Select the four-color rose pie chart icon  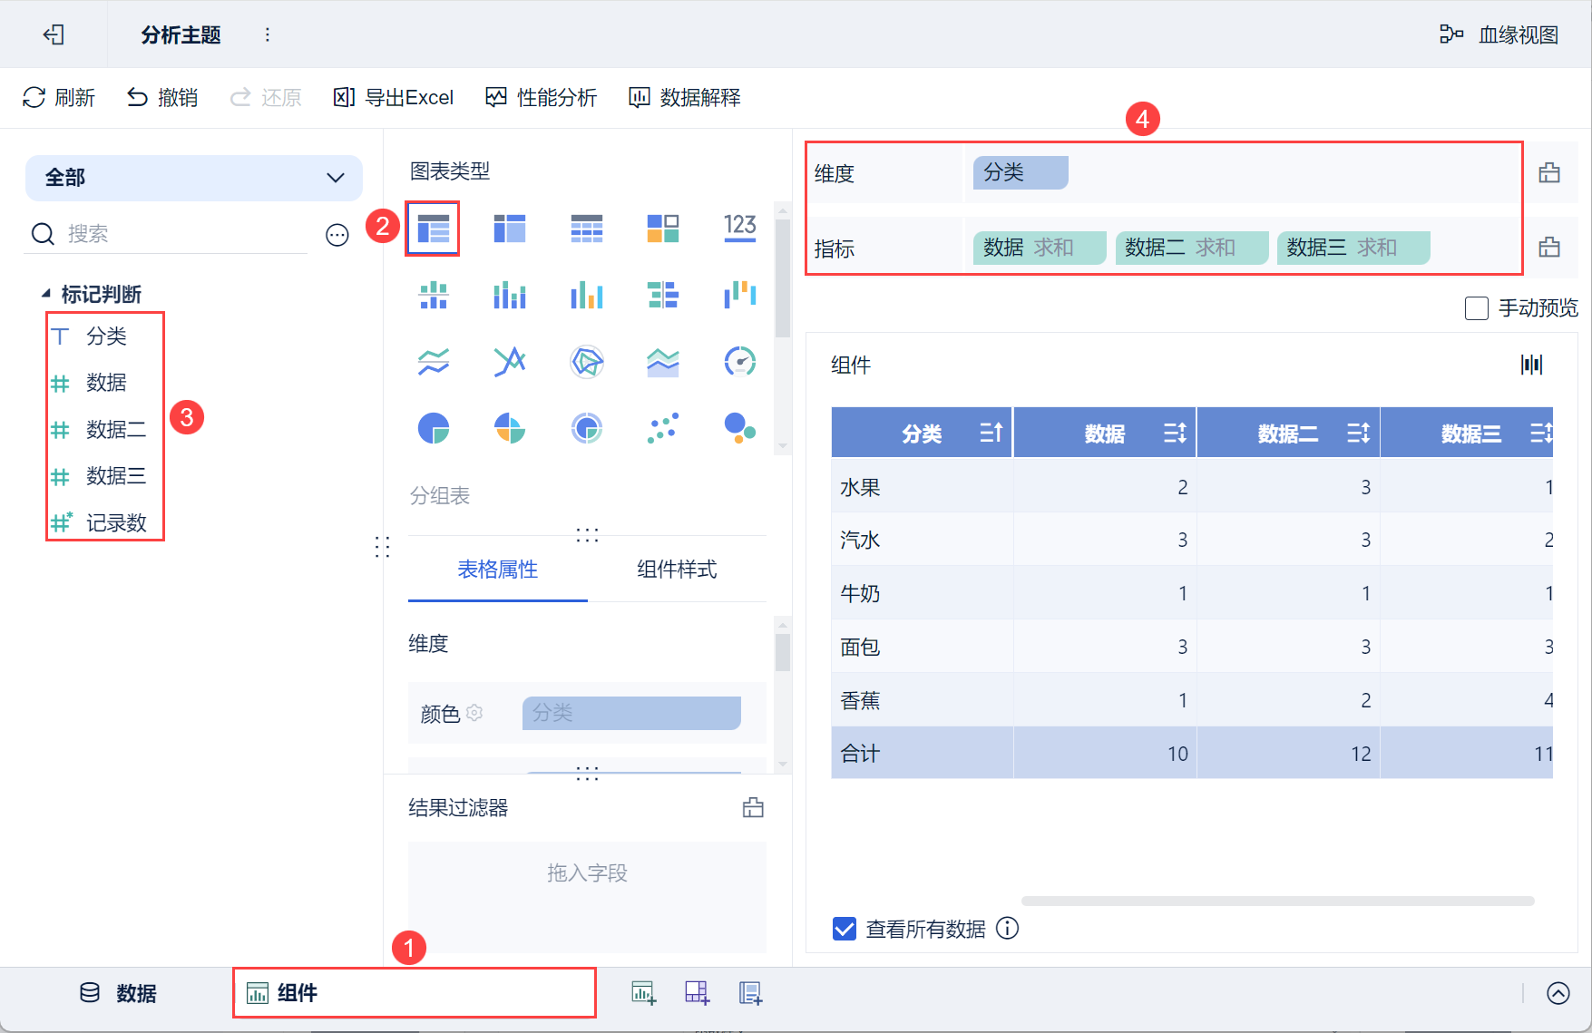[x=510, y=428]
